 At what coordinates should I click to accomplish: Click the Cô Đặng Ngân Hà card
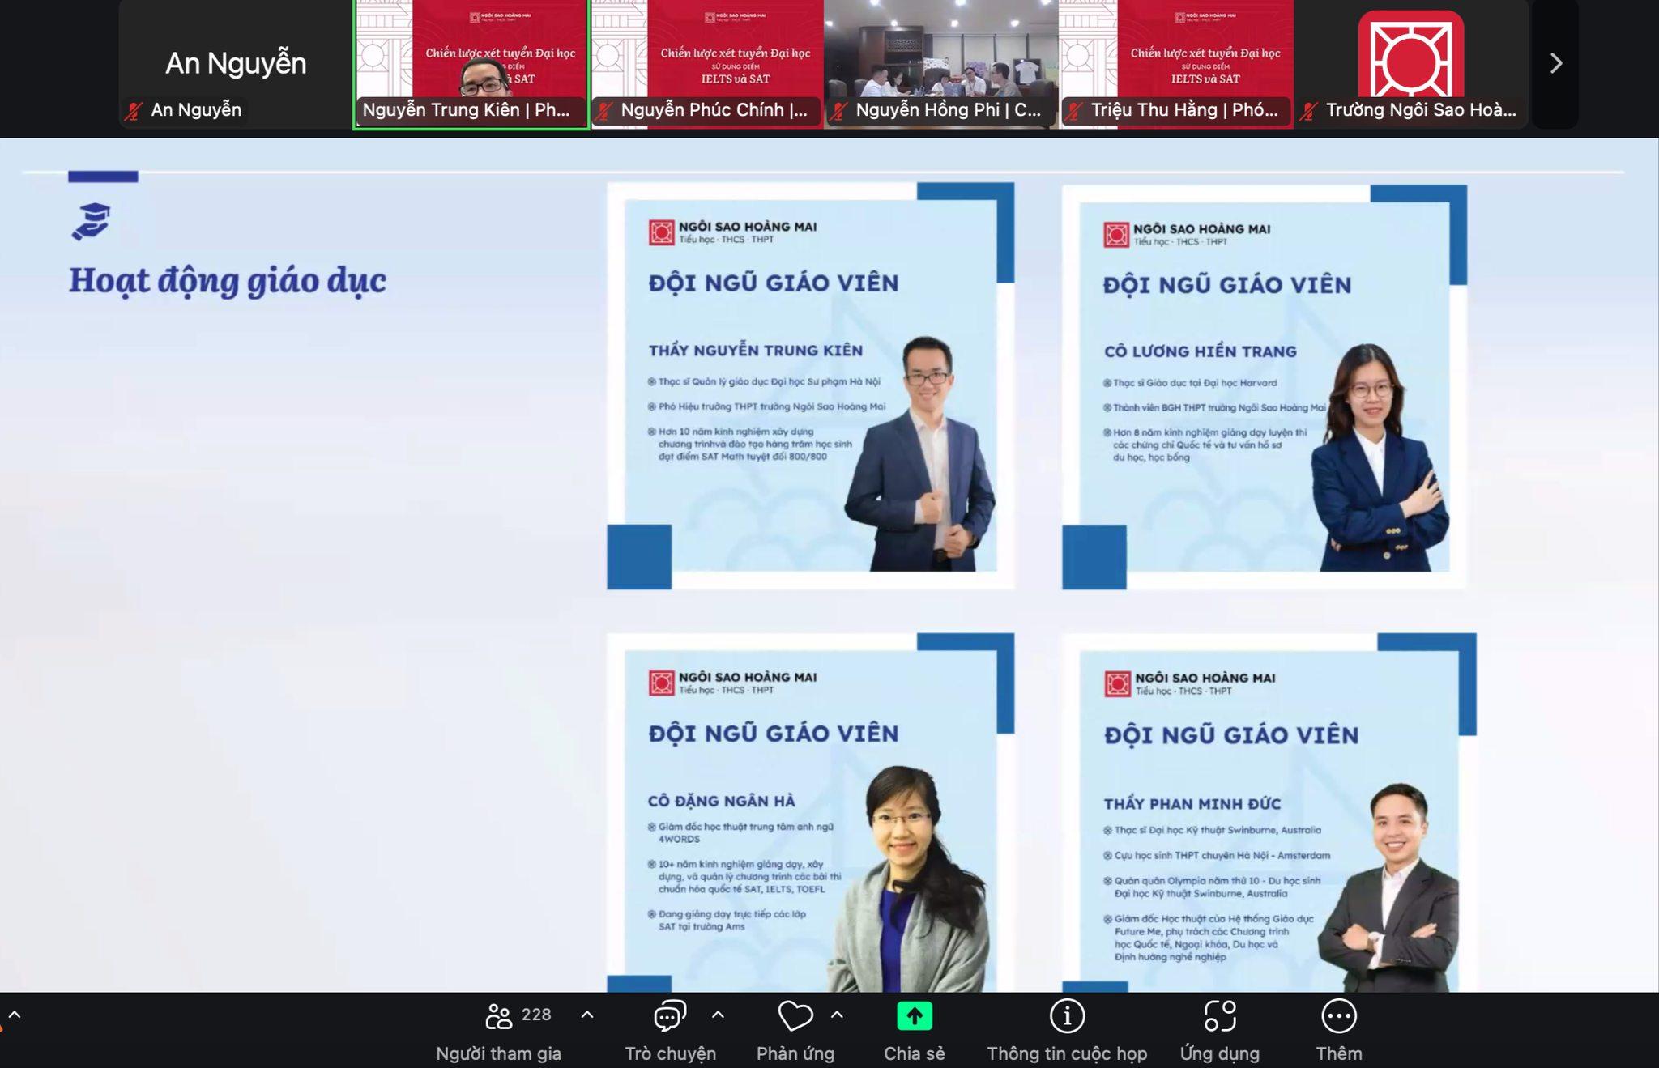point(810,812)
